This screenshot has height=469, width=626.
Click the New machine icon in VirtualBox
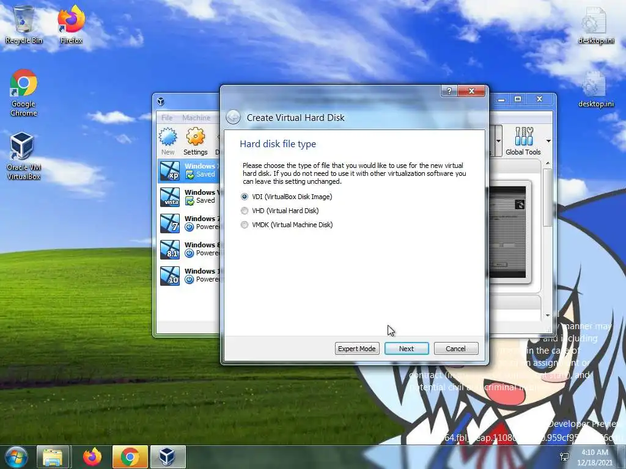coord(168,141)
